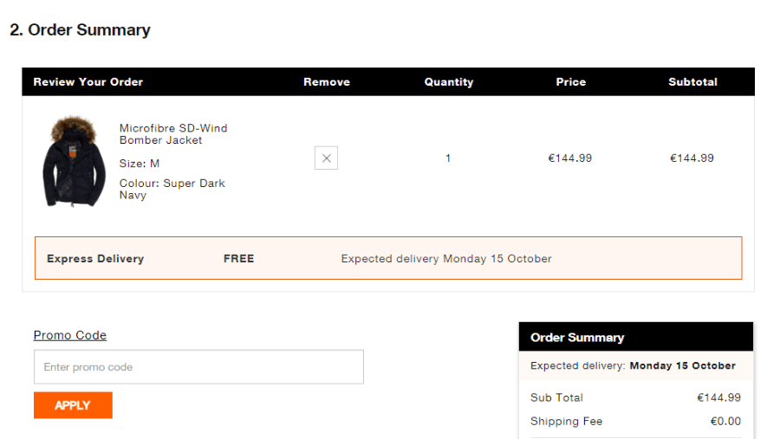Focus the Enter promo code field
This screenshot has height=439, width=780.
(198, 367)
